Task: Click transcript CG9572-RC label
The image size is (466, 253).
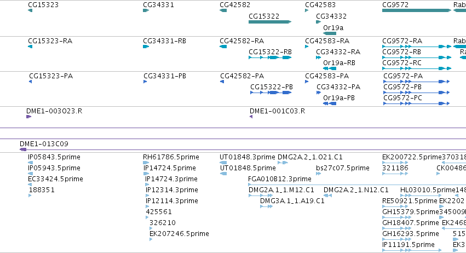Action: pyautogui.click(x=402, y=63)
